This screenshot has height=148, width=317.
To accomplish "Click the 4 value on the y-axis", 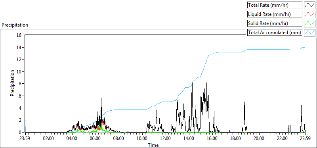I will [x=20, y=108].
